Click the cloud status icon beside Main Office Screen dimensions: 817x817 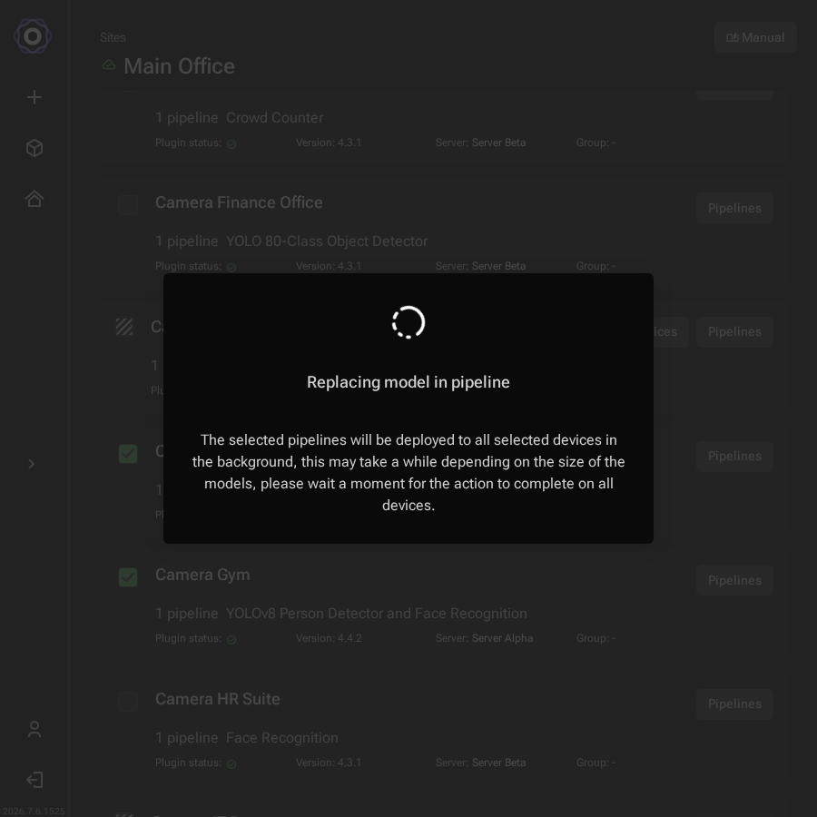tap(109, 65)
